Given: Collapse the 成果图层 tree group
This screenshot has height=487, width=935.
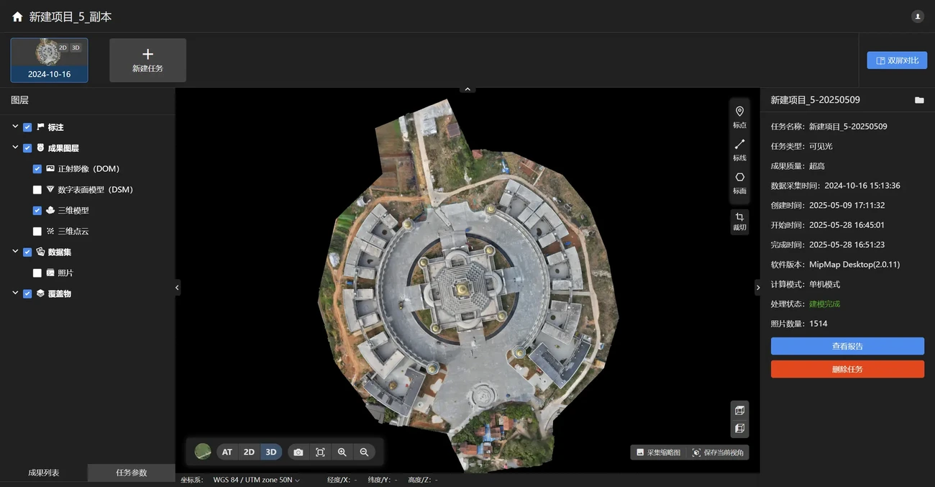Looking at the screenshot, I should 15,148.
